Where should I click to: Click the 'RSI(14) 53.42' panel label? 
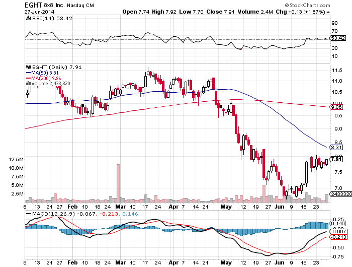pos(52,19)
